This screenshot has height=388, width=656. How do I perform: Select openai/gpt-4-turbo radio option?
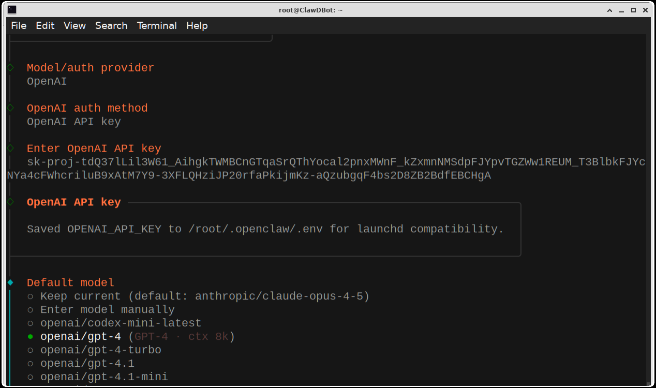[94, 350]
